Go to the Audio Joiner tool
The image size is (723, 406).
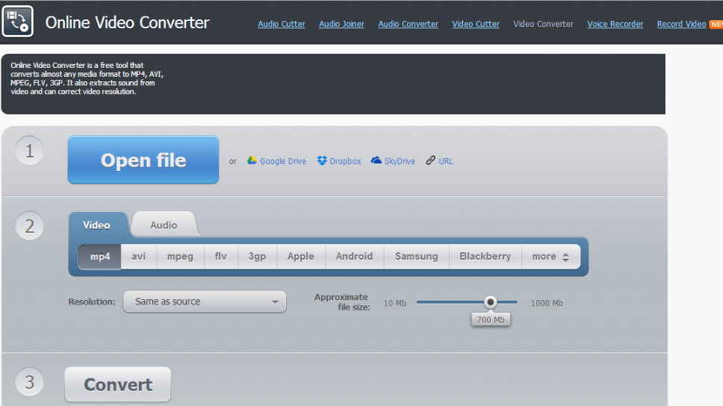pyautogui.click(x=341, y=24)
